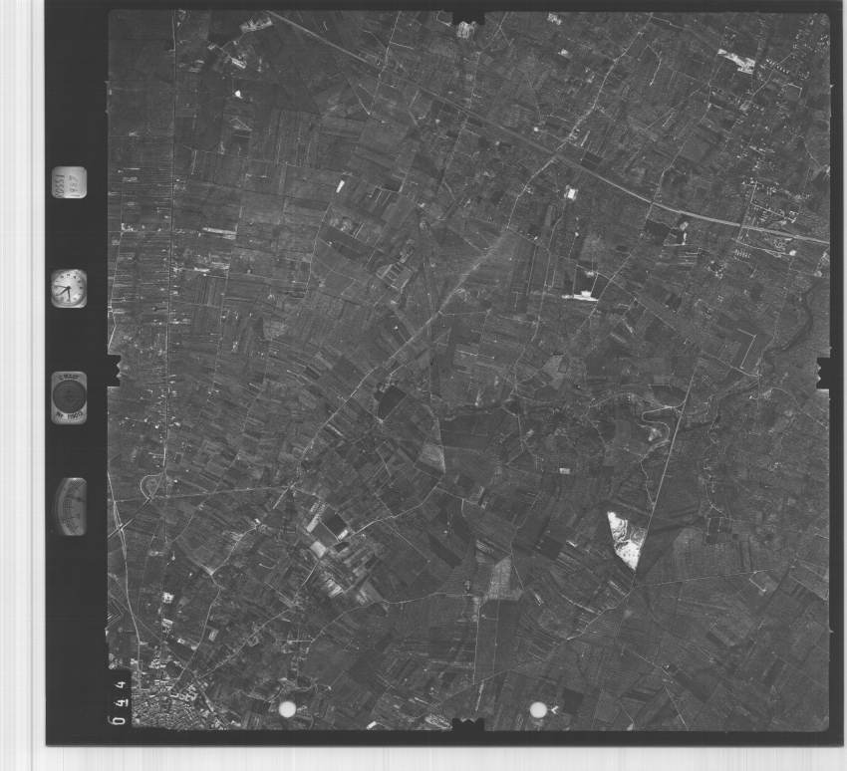Screen dimensions: 847x771
Task: Click the data plate showing 1957
Action: 69,183
